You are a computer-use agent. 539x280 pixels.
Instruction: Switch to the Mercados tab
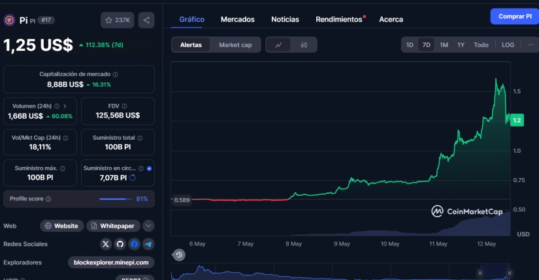(238, 20)
